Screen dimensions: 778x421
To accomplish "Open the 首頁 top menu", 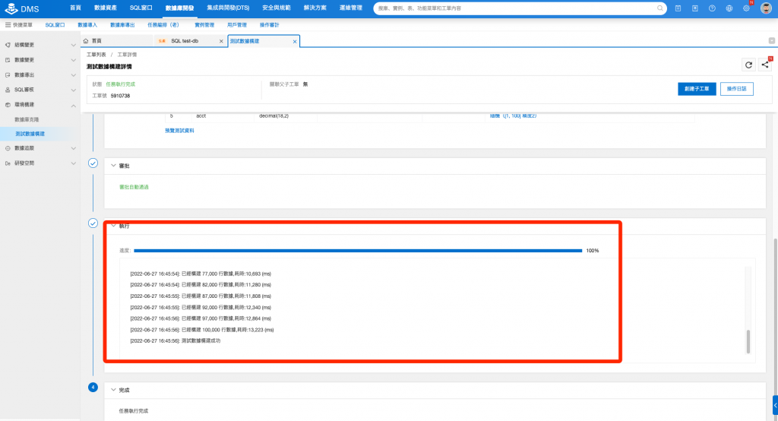I will pos(75,8).
